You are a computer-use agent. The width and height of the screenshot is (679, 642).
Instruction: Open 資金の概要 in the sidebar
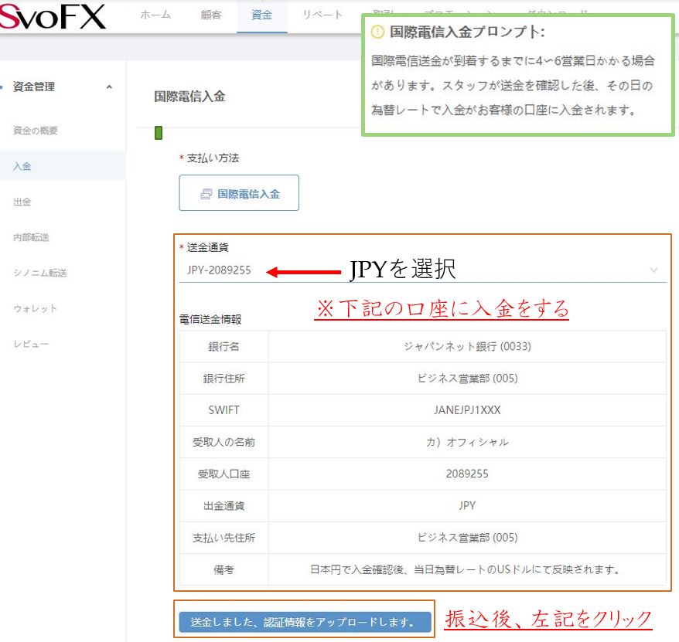point(36,131)
